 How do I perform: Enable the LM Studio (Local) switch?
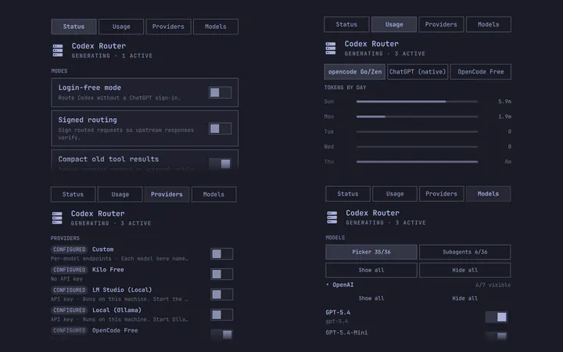(x=221, y=295)
